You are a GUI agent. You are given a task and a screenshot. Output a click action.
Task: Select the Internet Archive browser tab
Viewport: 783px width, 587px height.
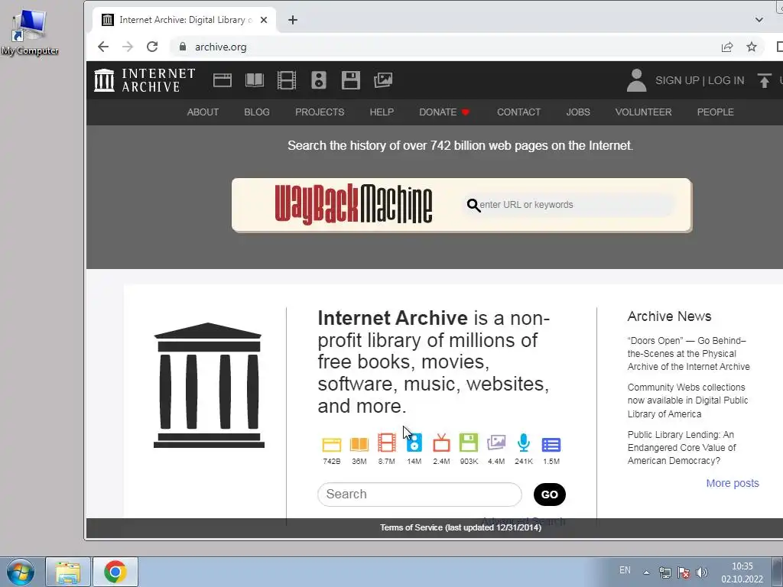tap(185, 20)
